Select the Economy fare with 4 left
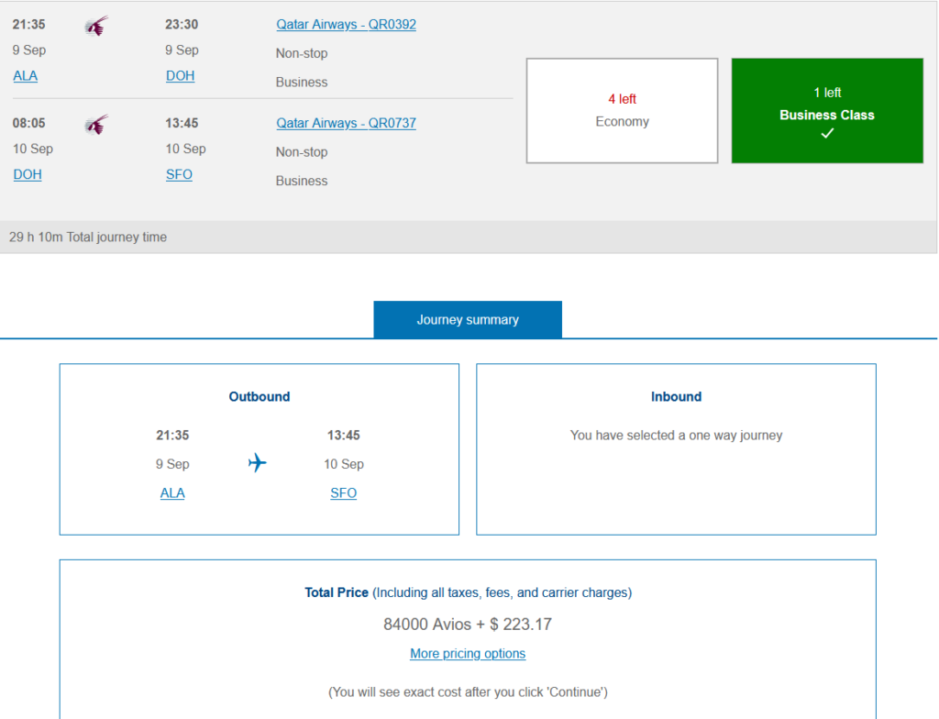Viewport: 939px width, 719px height. tap(622, 111)
